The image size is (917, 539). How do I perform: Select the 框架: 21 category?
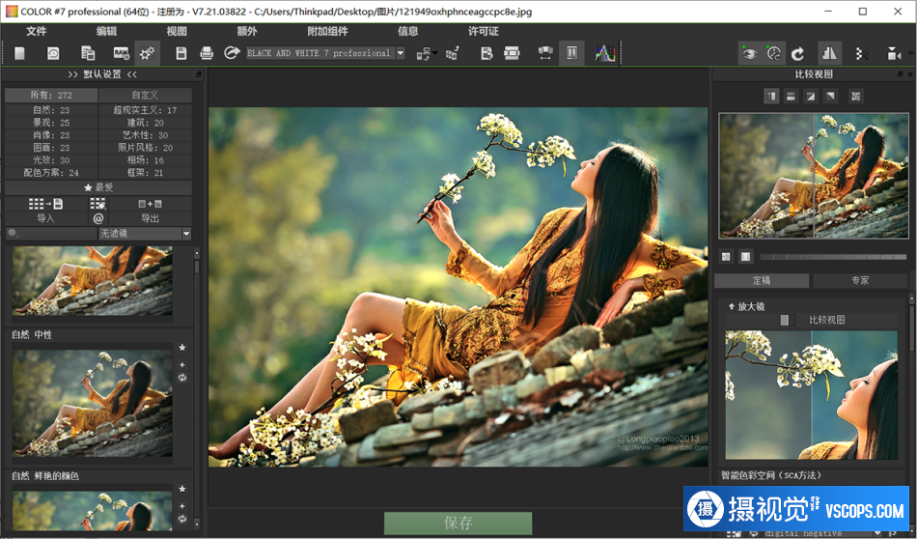pyautogui.click(x=145, y=173)
